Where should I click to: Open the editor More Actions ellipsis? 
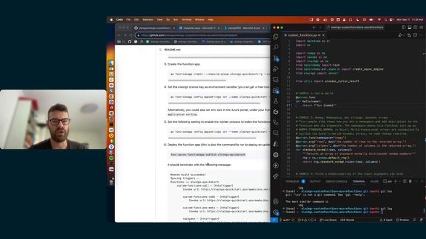[421, 35]
